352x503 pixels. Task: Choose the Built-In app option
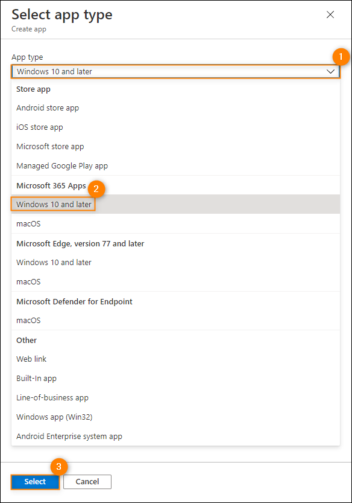click(x=175, y=378)
